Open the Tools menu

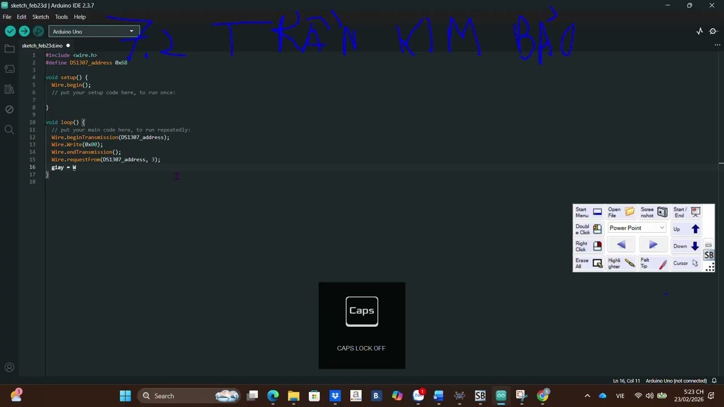coord(62,17)
